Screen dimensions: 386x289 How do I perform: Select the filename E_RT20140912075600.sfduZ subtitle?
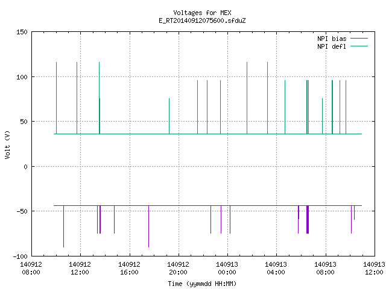(202, 20)
